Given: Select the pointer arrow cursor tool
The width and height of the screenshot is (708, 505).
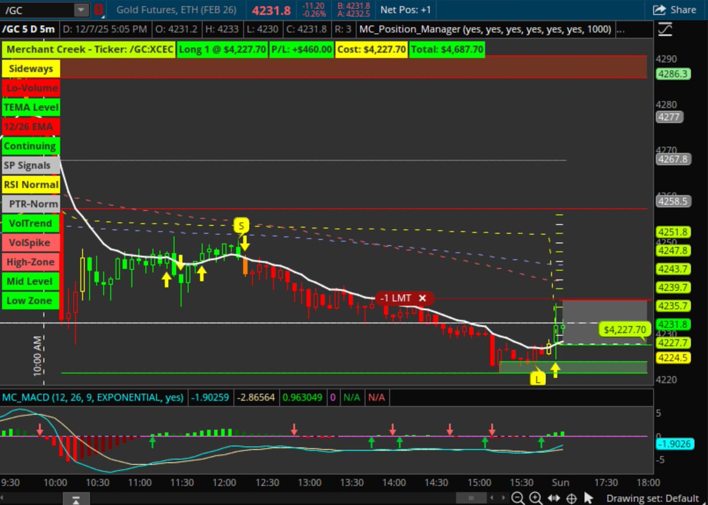Looking at the screenshot, I should point(588,498).
